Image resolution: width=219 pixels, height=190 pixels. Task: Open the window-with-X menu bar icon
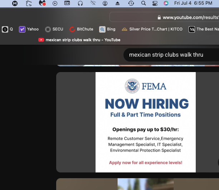(x=67, y=3)
